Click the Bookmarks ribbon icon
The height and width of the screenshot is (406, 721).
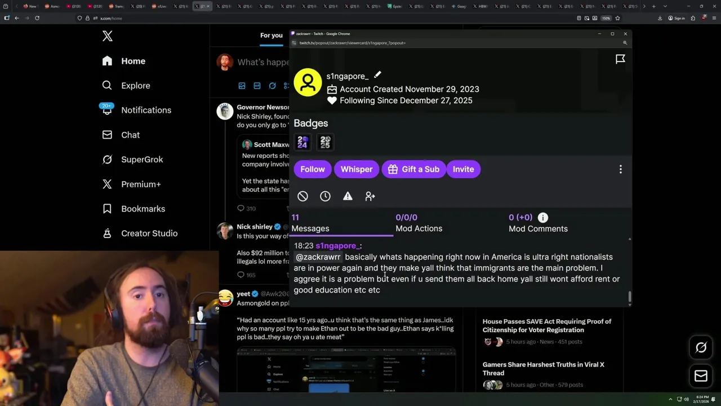(x=107, y=209)
